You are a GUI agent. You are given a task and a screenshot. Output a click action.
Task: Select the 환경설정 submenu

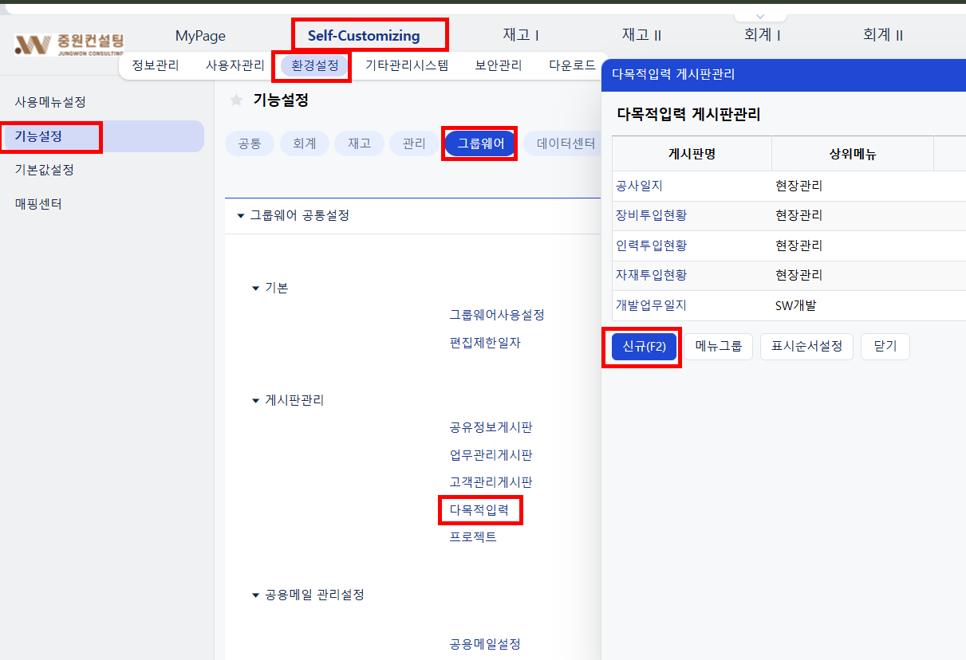[315, 65]
